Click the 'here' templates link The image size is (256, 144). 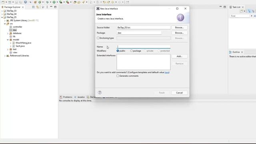[x=167, y=72]
